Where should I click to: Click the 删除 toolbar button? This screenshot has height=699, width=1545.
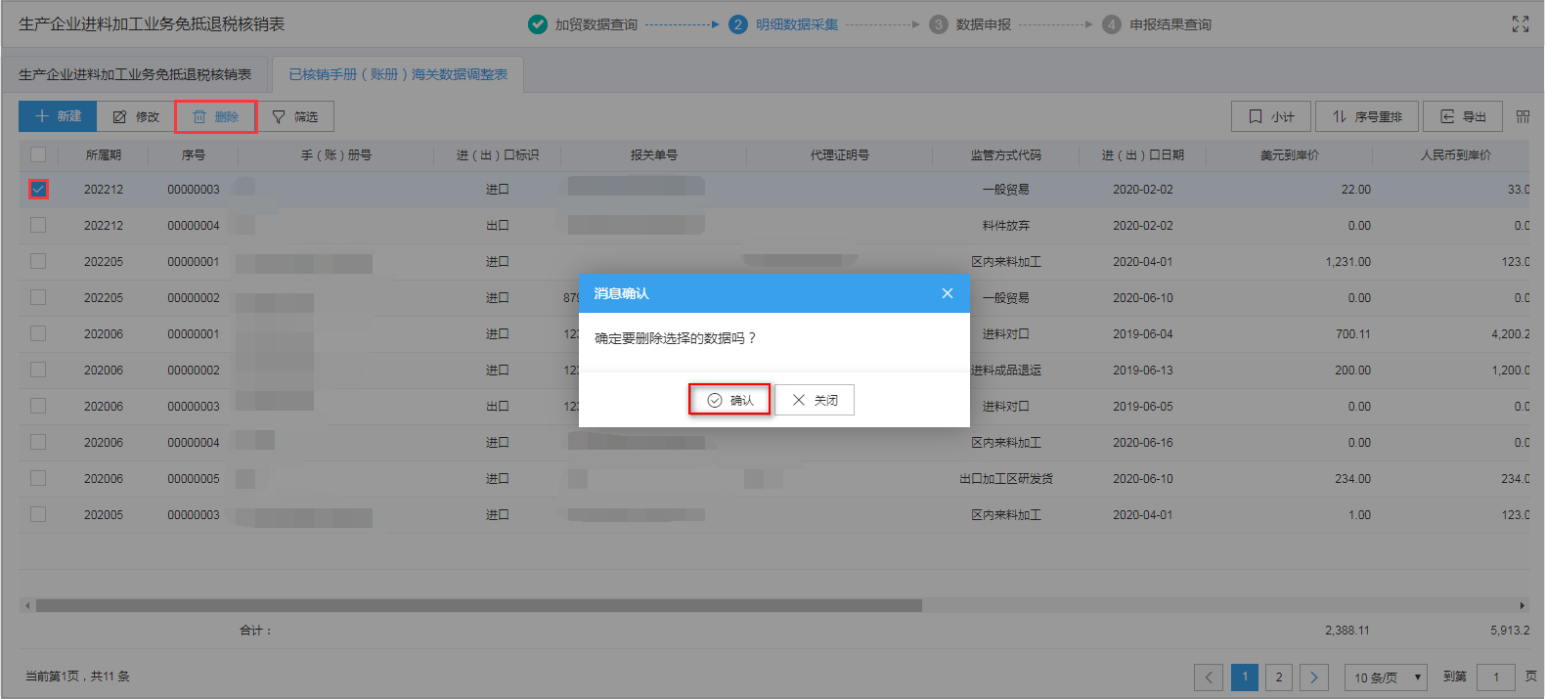tap(216, 116)
